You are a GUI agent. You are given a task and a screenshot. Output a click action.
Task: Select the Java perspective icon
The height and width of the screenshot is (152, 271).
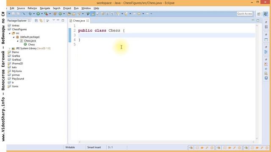tap(265, 14)
